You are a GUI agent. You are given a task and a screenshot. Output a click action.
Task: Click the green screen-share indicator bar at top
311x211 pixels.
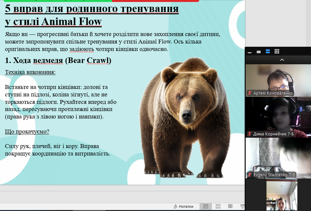pos(58,1)
